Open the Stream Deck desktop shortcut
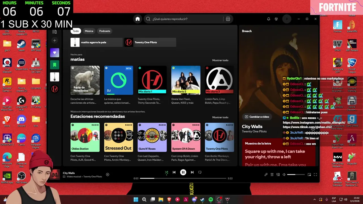 click(x=22, y=64)
